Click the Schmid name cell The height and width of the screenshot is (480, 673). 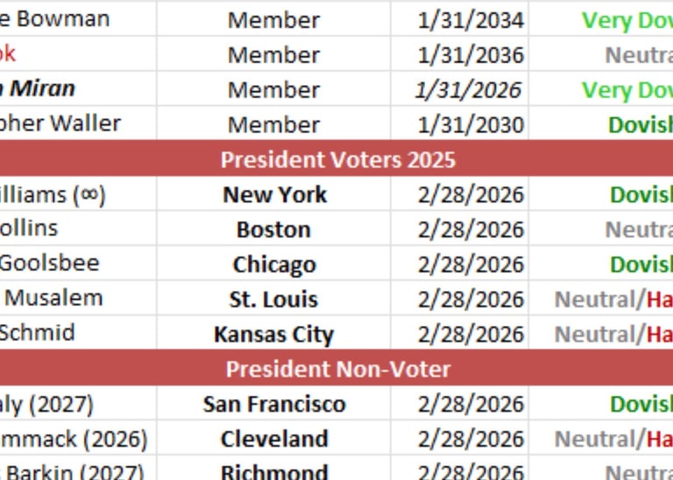39,334
